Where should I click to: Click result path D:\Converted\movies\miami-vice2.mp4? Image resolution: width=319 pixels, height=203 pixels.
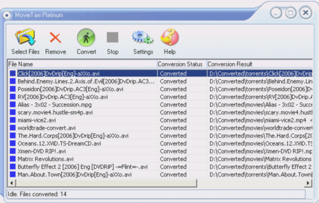pyautogui.click(x=258, y=120)
